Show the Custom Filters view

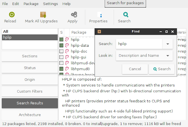point(30,91)
